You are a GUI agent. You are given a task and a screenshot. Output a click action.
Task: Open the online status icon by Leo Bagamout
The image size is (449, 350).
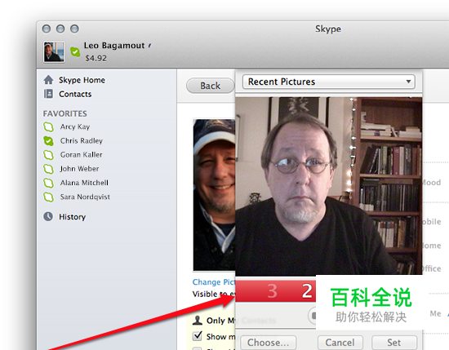(75, 51)
